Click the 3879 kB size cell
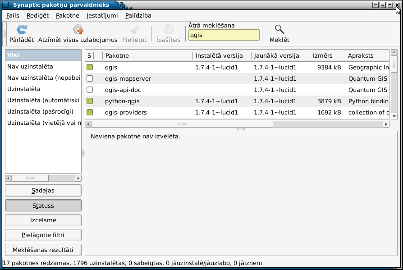Image resolution: width=403 pixels, height=270 pixels. tap(329, 101)
